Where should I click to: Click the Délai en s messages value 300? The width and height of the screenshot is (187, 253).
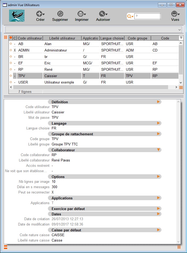point(54,187)
